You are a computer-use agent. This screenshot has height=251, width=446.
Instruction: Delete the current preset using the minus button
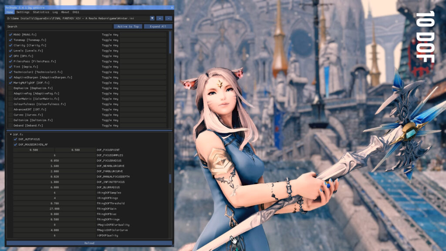[x=168, y=18]
